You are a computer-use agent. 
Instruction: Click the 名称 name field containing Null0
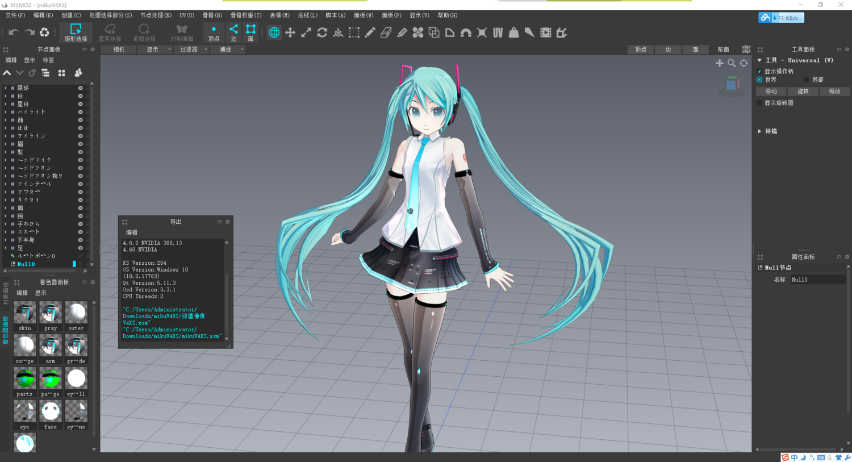pos(818,280)
